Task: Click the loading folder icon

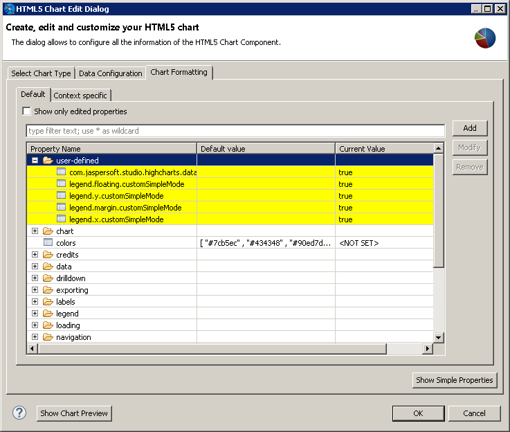Action: [48, 325]
